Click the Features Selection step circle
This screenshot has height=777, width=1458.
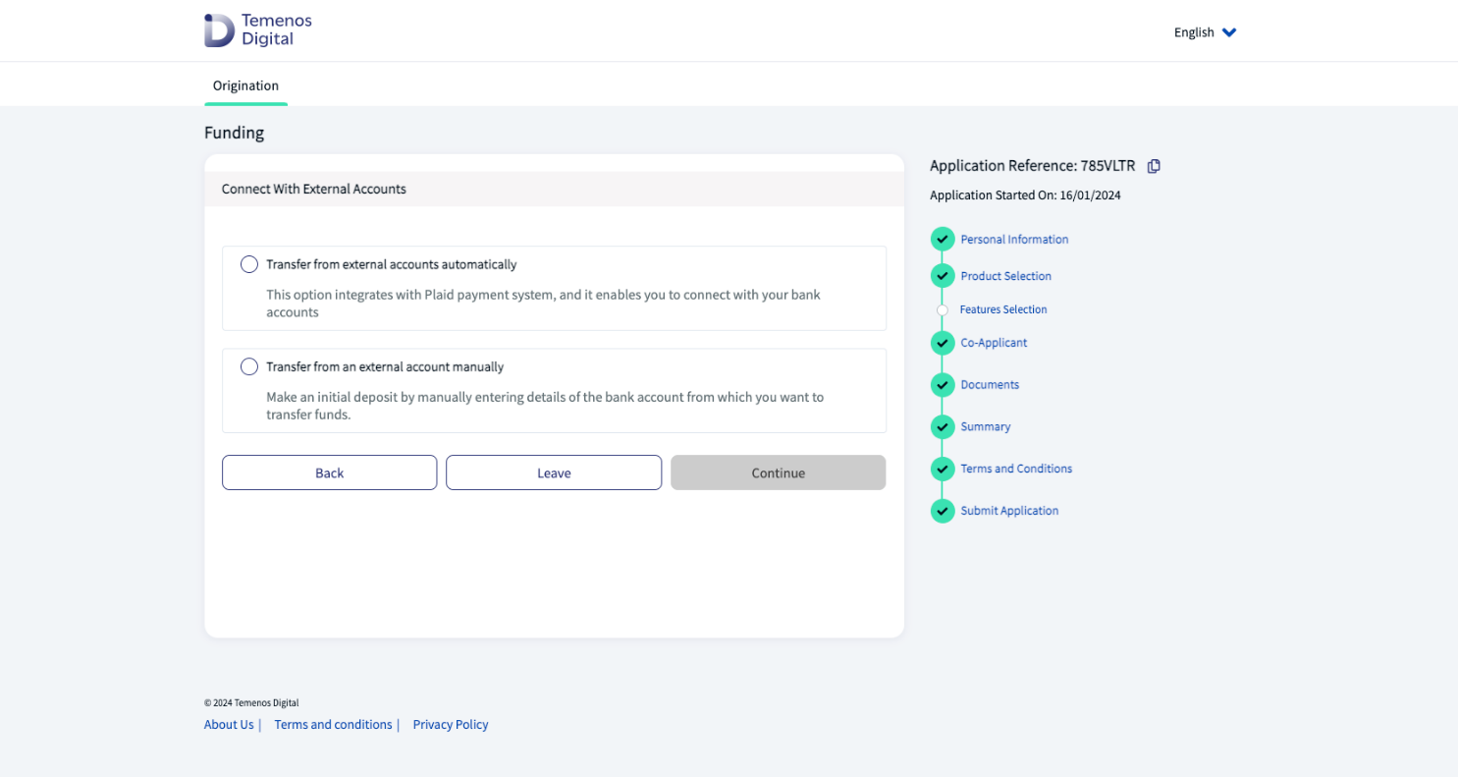943,309
